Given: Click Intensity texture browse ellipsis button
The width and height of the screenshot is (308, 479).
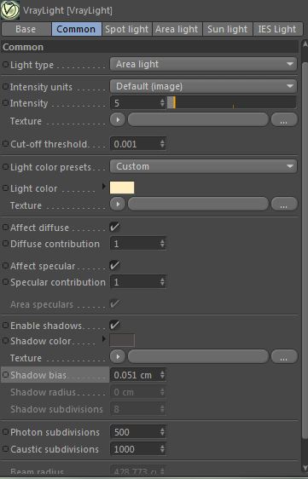Looking at the screenshot, I should tap(284, 119).
